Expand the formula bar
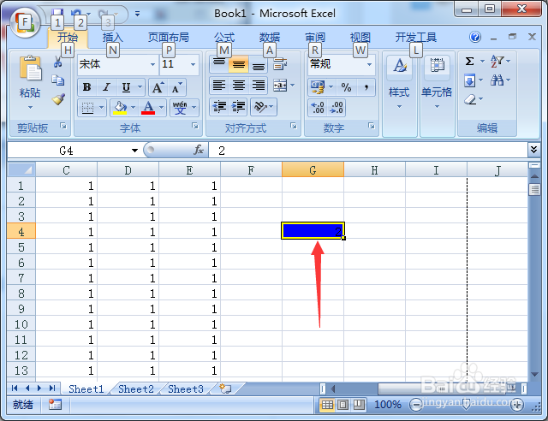Screen dimensions: 548x421 [533, 150]
